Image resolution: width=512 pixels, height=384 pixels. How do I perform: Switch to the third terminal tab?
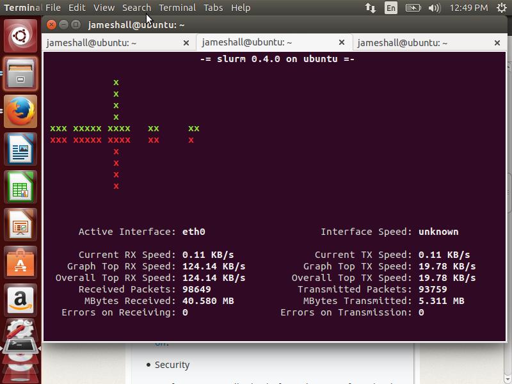(430, 43)
